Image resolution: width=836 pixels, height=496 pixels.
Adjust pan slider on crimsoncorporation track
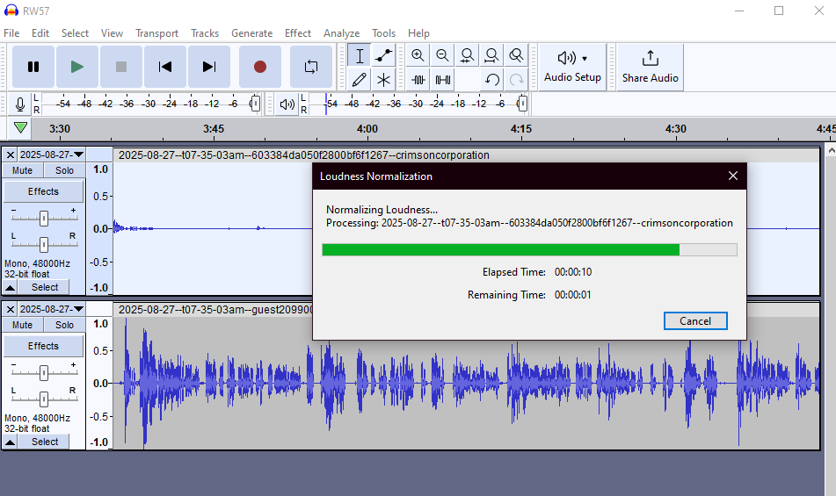click(x=44, y=244)
